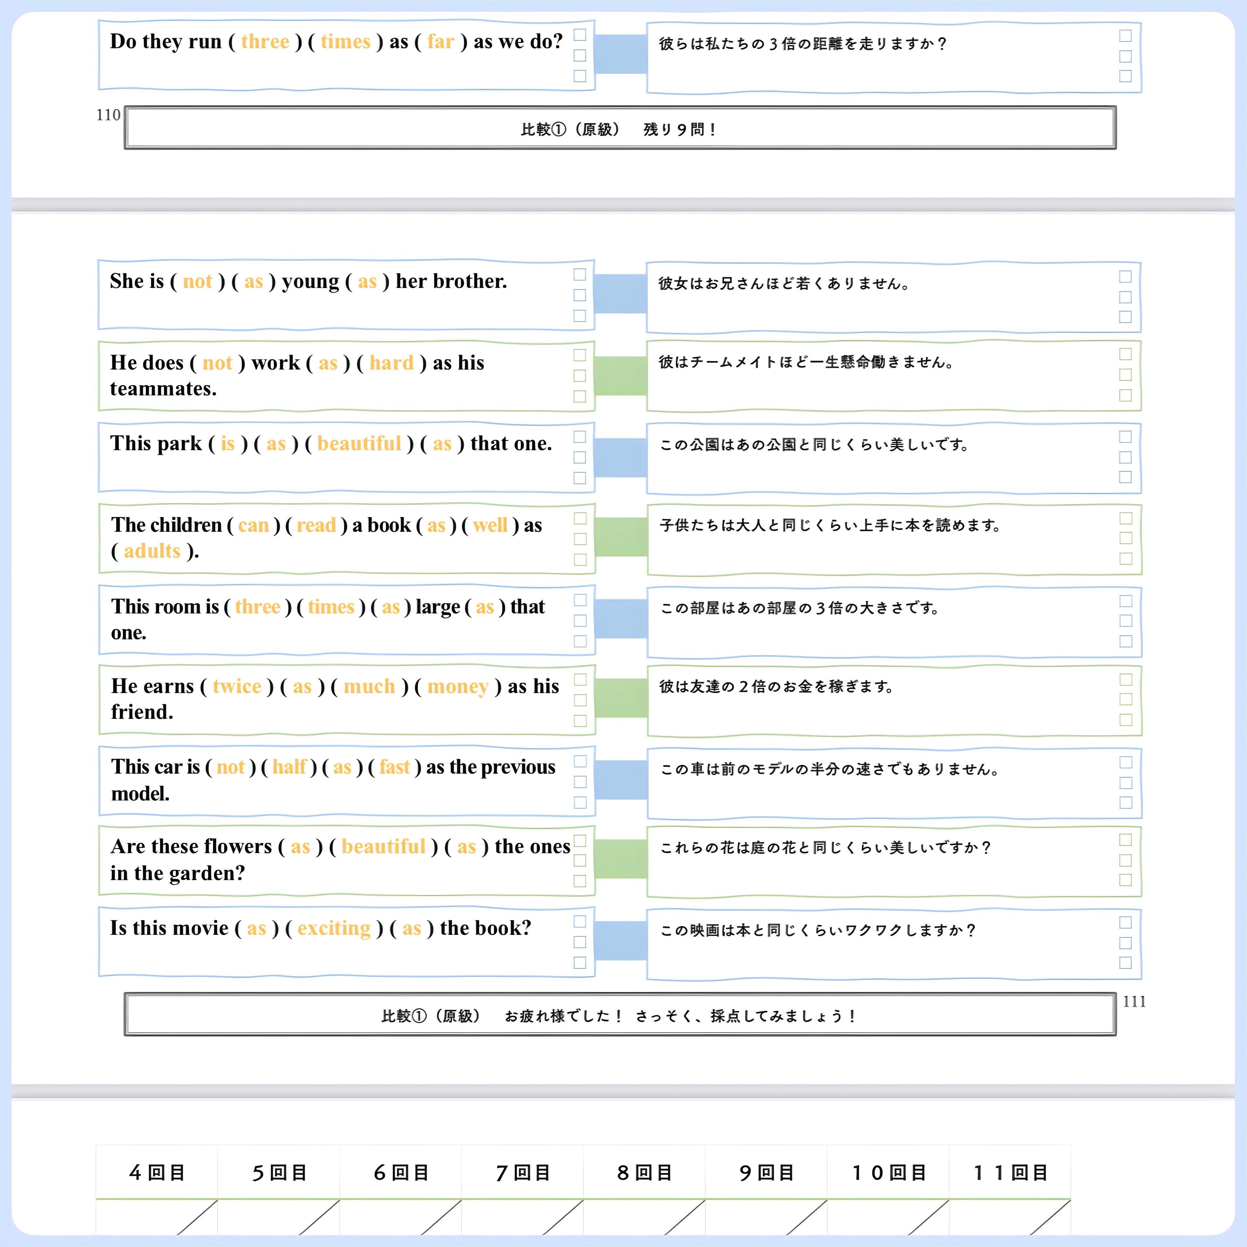This screenshot has height=1247, width=1247.
Task: Click page number 111
Action: click(1134, 1002)
